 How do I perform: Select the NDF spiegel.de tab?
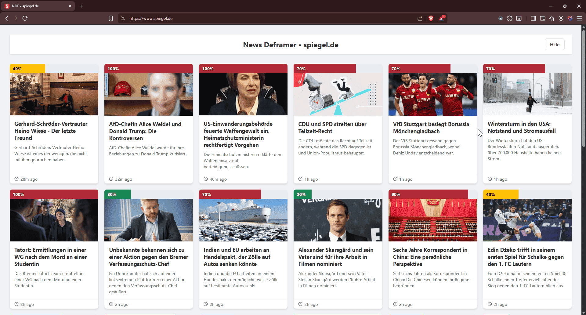tap(37, 6)
